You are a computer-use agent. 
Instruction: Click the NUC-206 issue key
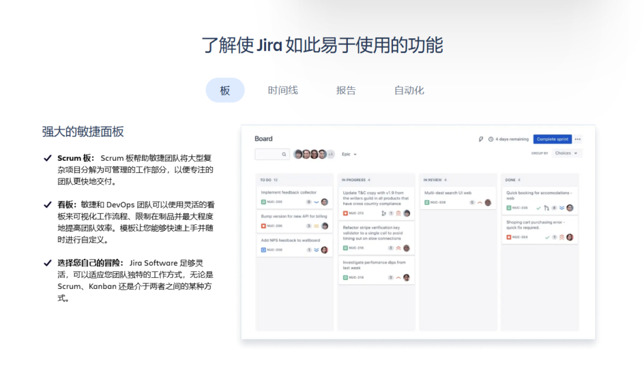(275, 226)
